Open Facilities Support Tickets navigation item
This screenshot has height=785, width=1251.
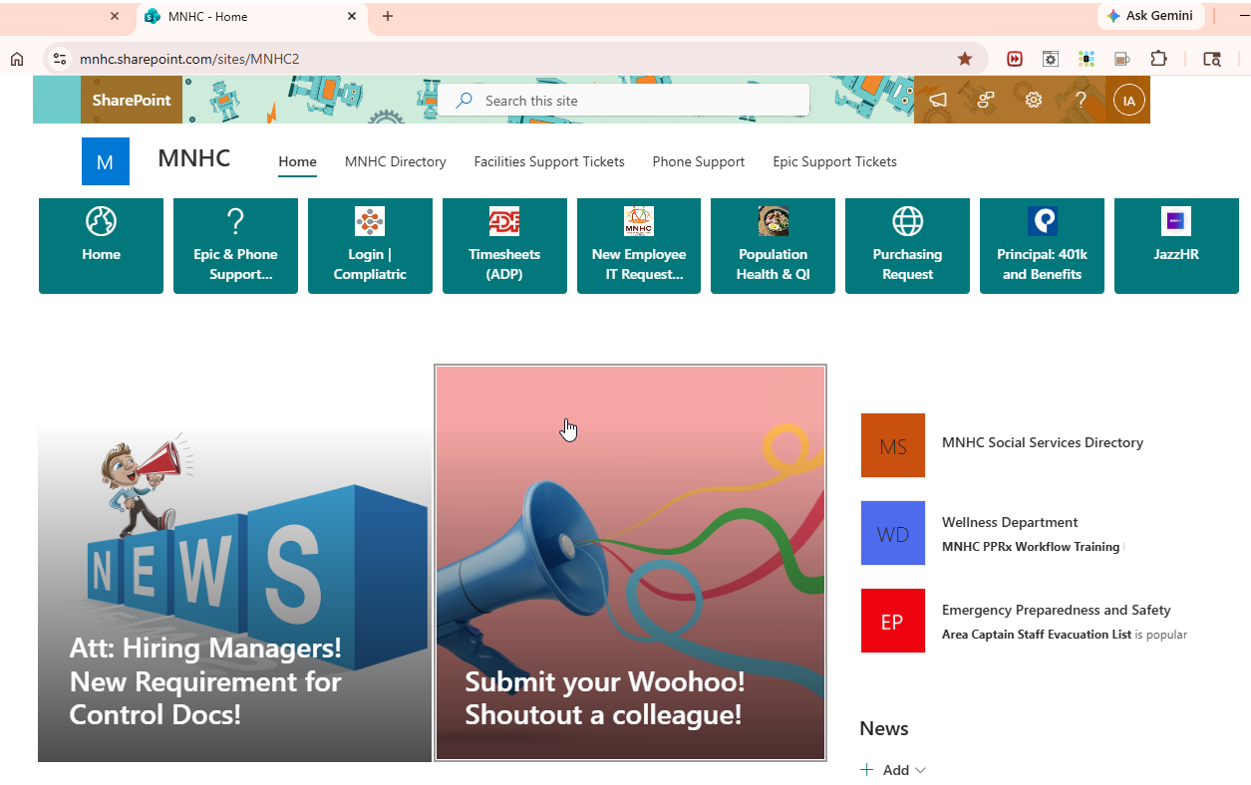coord(549,161)
